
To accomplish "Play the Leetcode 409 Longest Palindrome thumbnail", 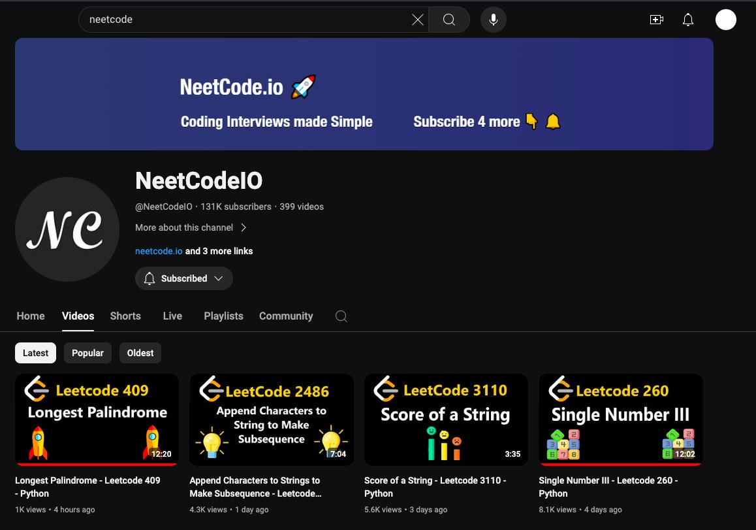I will click(97, 420).
